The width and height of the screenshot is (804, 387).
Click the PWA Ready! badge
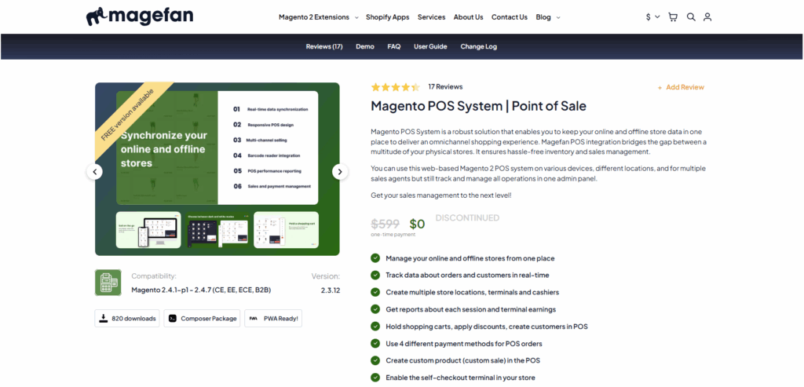click(274, 319)
